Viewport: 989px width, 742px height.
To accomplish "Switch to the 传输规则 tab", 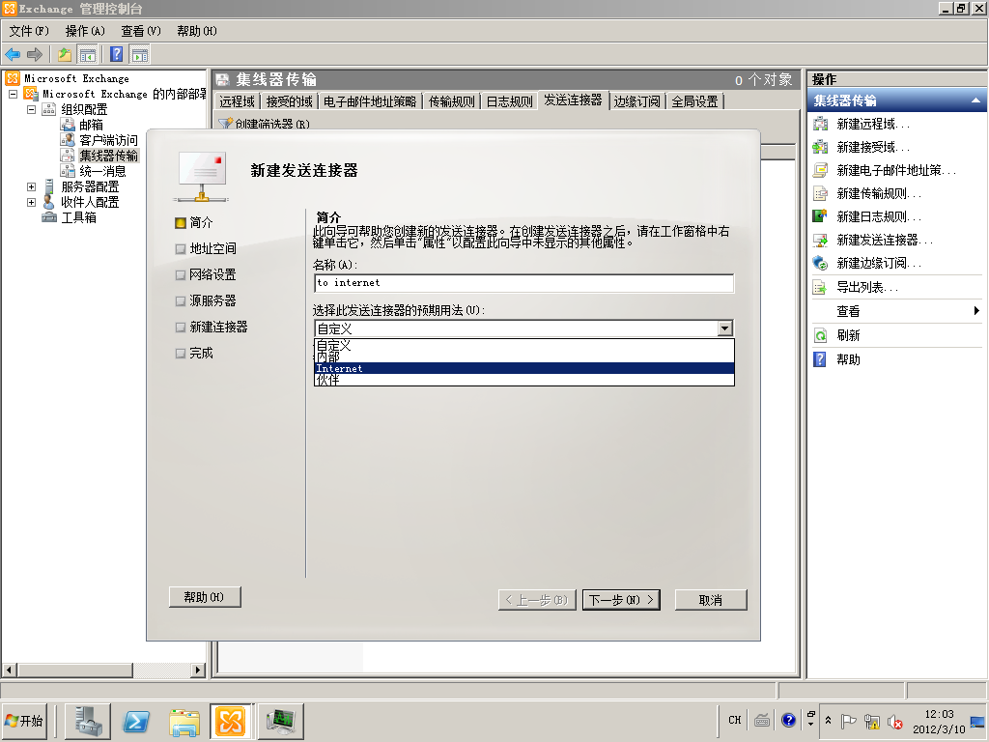I will pos(451,100).
